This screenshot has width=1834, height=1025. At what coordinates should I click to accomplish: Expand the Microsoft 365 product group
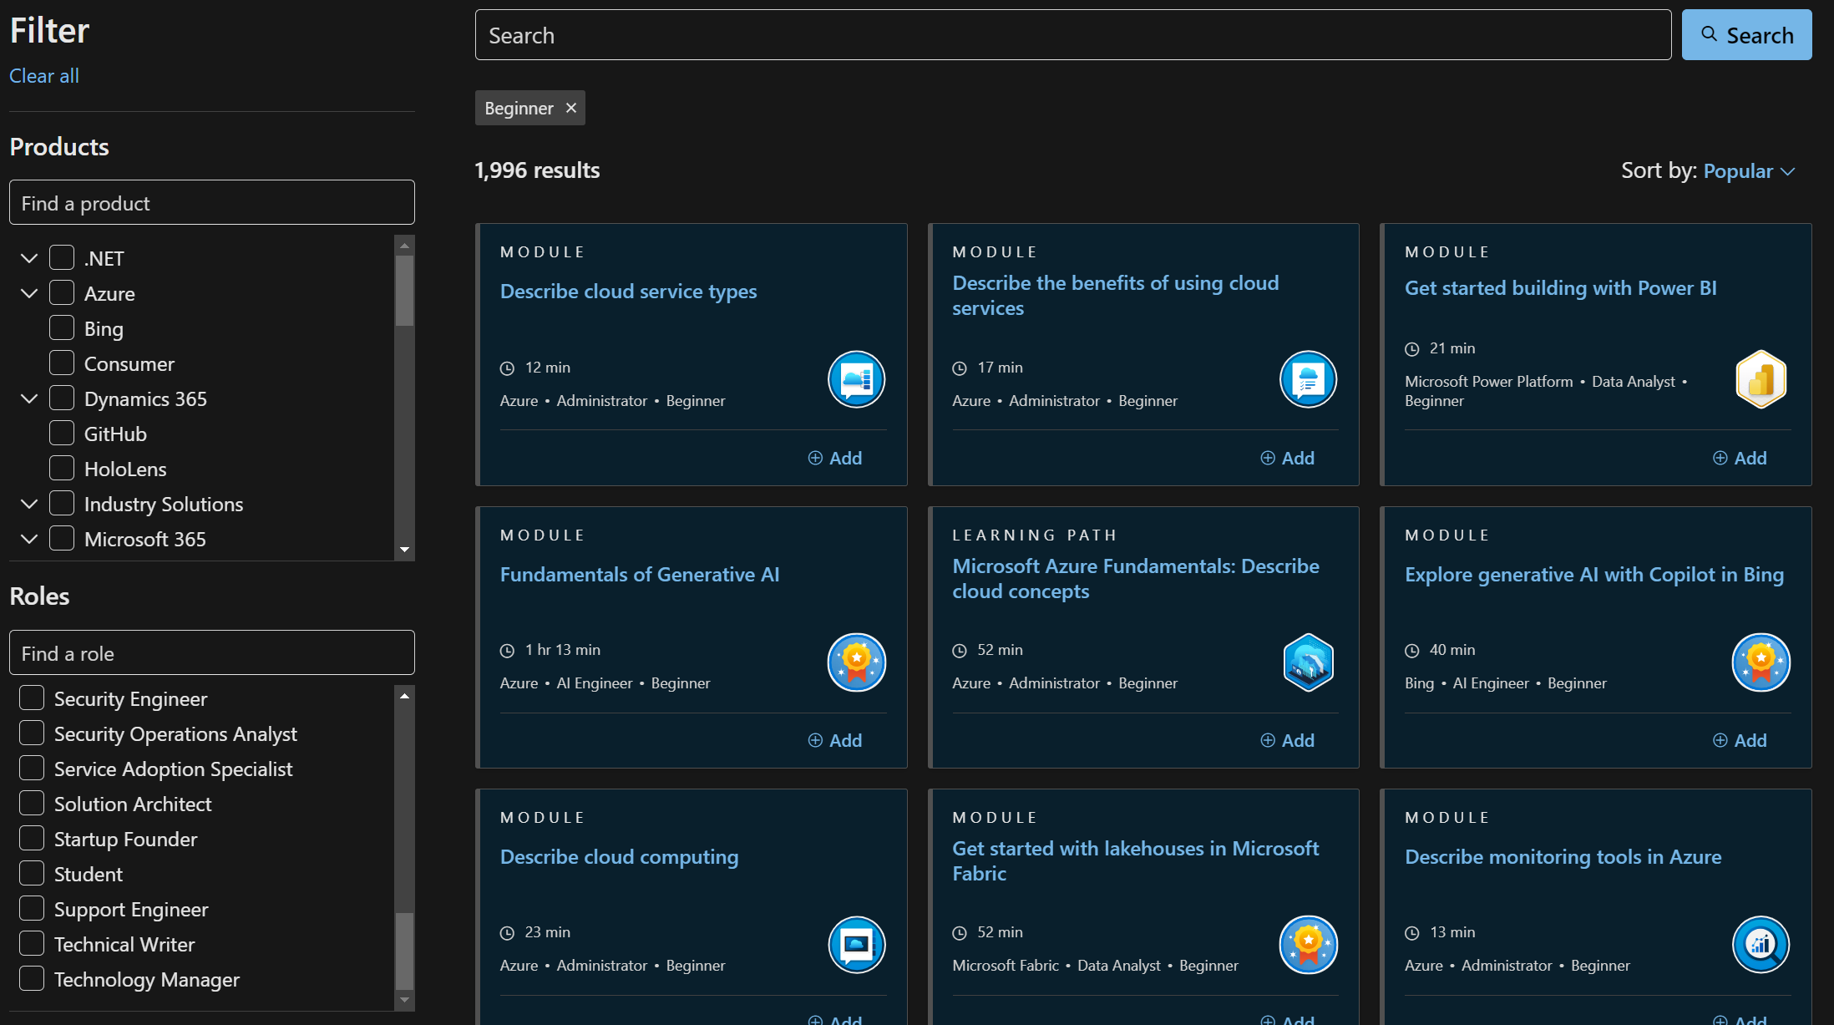point(29,539)
